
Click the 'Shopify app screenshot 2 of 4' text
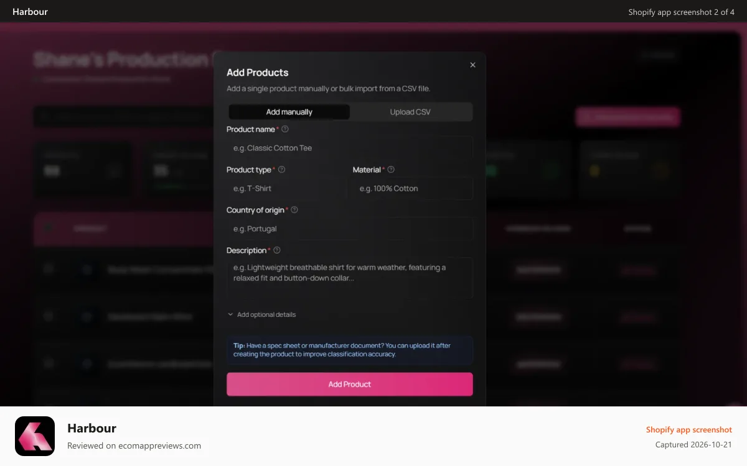[681, 12]
